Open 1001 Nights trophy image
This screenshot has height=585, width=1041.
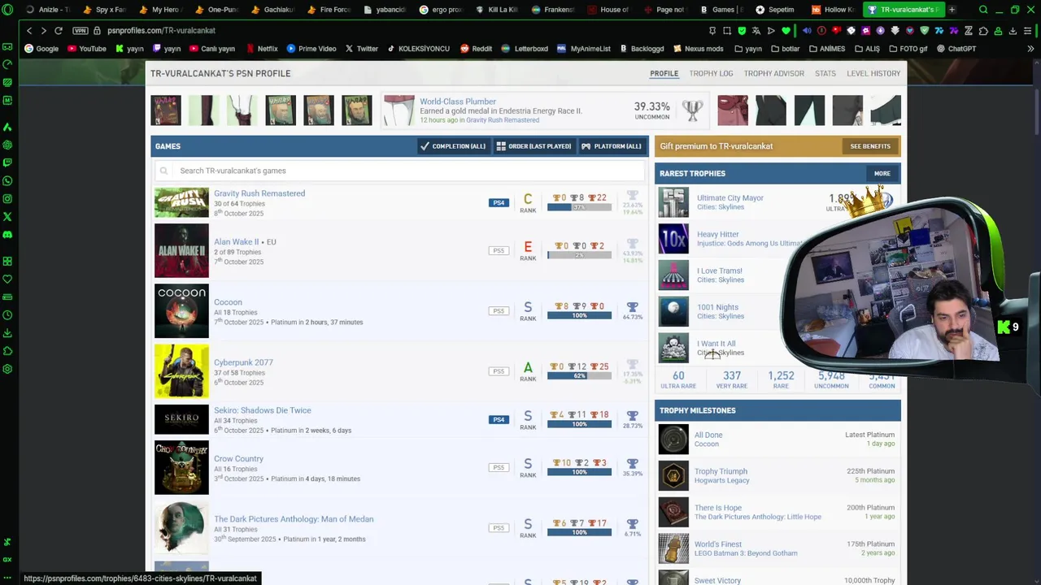point(673,311)
